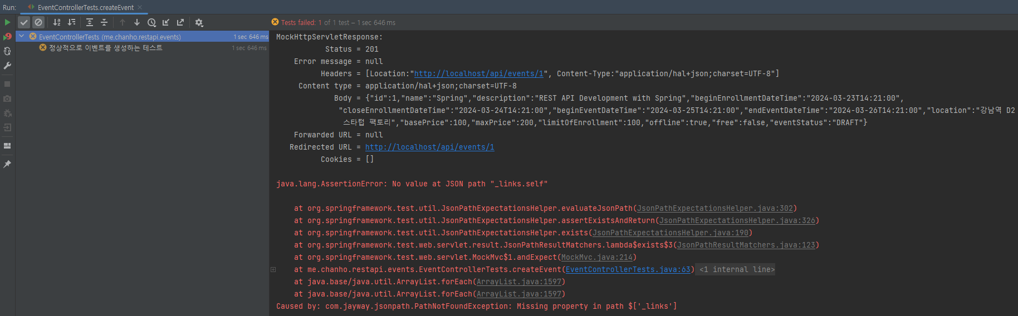This screenshot has height=316, width=1018.
Task: Rerun failed tests icon in left sidebar
Action: pyautogui.click(x=7, y=37)
